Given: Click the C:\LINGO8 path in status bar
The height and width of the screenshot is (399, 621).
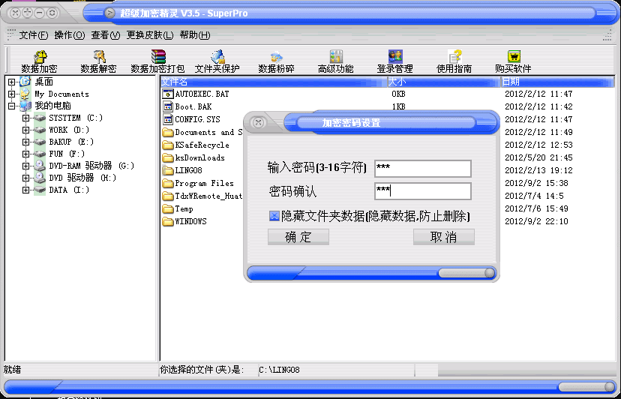Looking at the screenshot, I should click(279, 370).
